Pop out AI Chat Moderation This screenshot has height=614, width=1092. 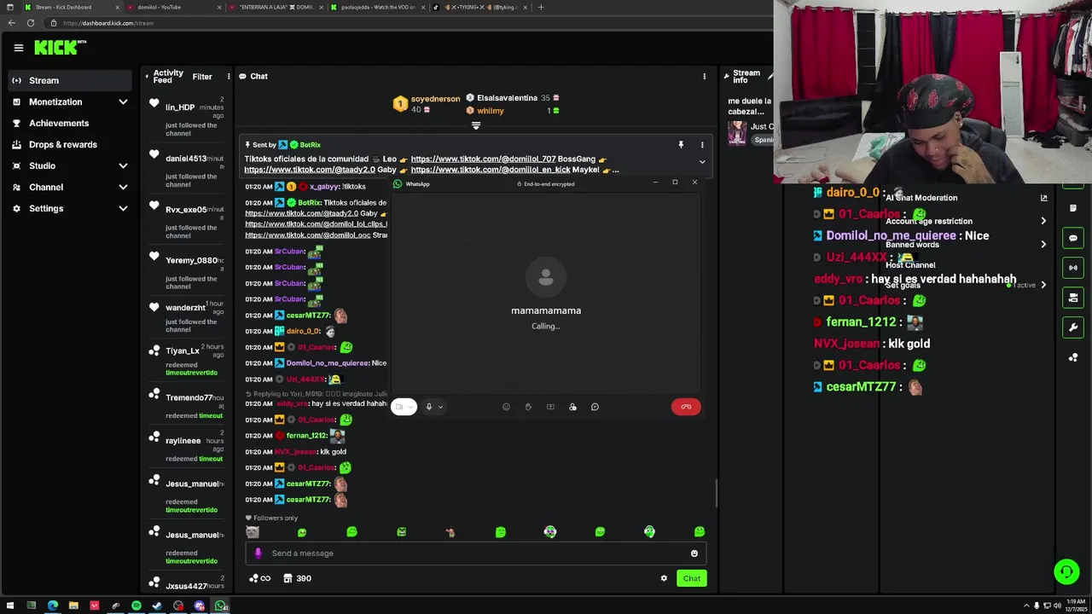click(x=1043, y=198)
